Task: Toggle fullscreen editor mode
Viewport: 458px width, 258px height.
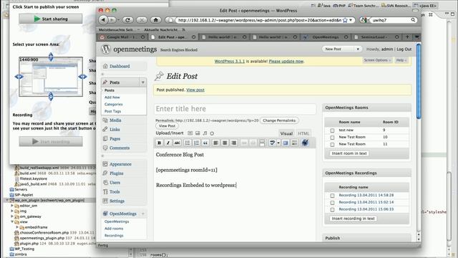Action: [286, 143]
